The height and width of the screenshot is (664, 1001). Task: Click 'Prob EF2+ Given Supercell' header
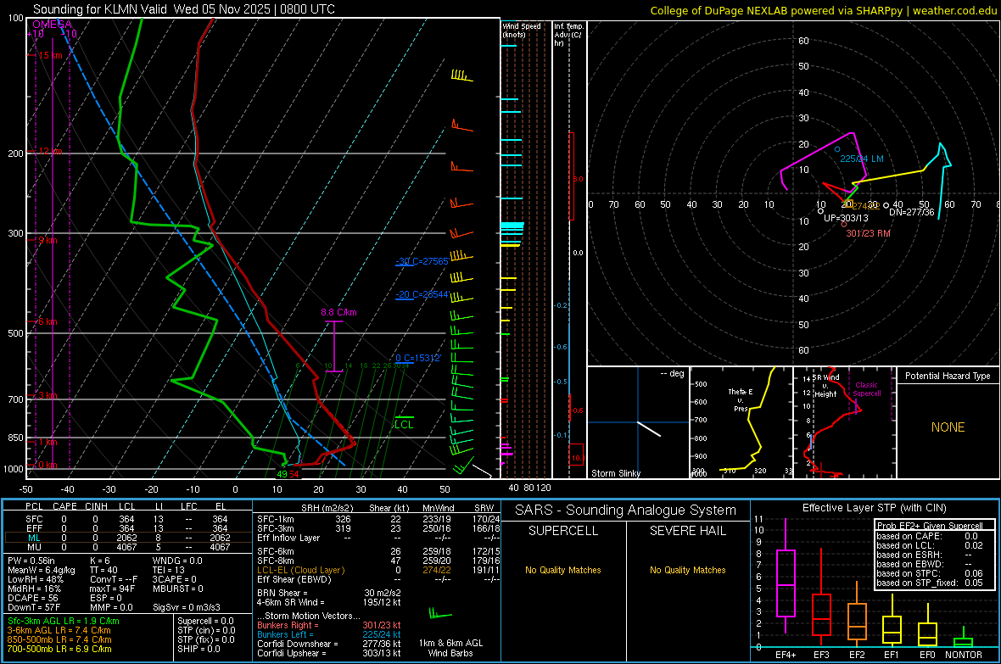coord(930,526)
